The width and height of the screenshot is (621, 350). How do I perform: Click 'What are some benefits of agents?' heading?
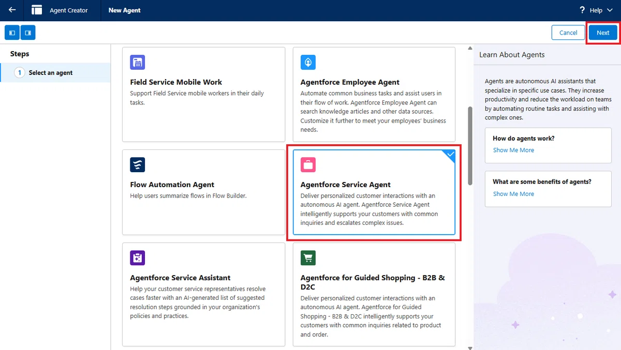click(x=542, y=182)
